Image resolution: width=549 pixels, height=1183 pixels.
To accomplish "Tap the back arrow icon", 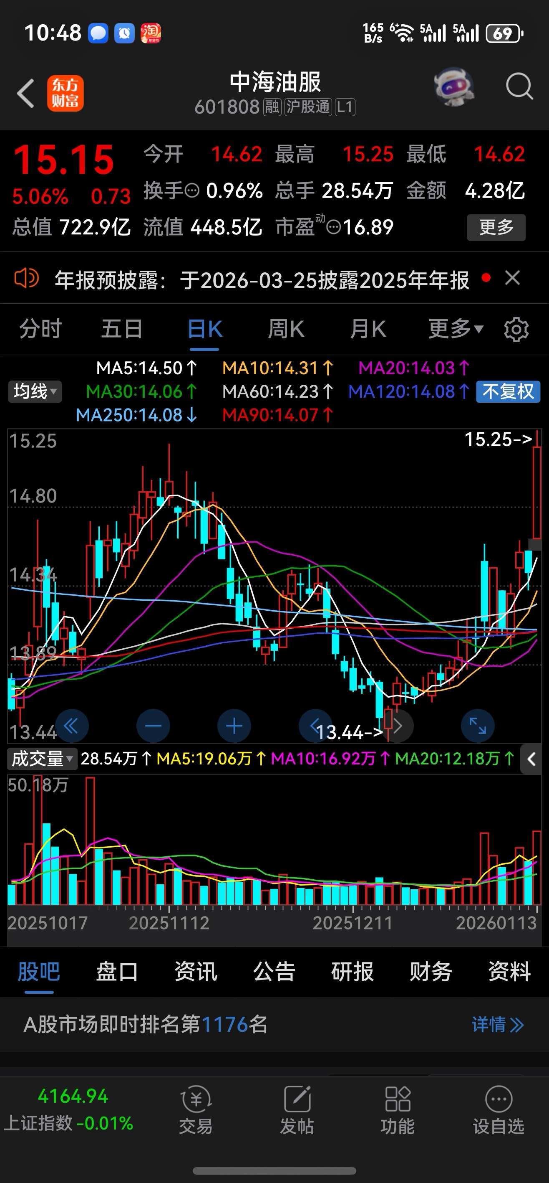I will [26, 93].
